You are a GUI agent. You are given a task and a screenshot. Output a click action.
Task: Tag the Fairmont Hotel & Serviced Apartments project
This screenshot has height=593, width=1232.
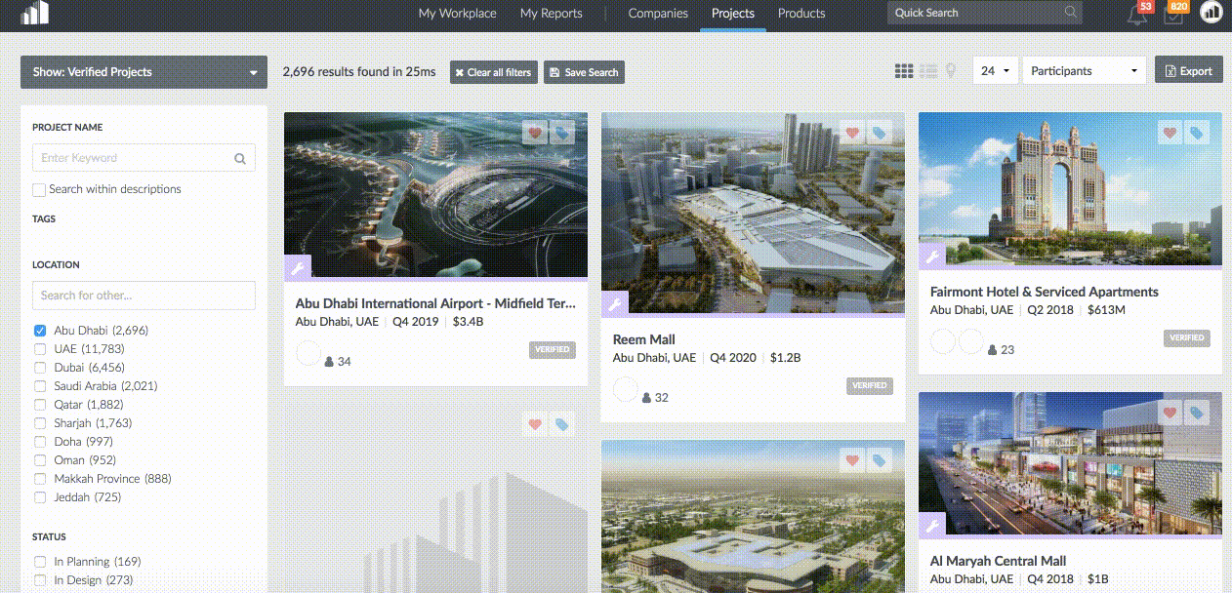click(x=1198, y=133)
